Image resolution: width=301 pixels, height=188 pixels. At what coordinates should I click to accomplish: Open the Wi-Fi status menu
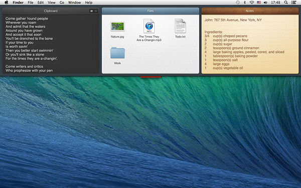[x=252, y=3]
